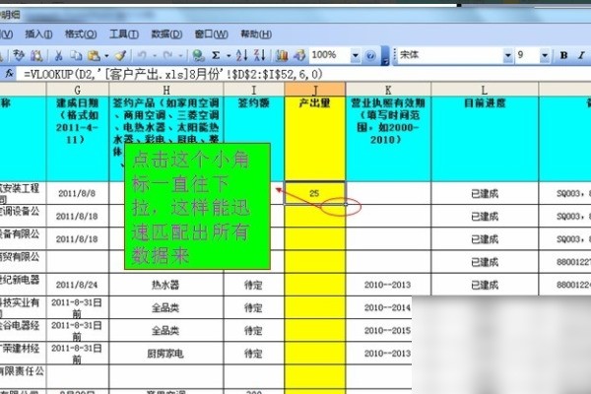The width and height of the screenshot is (591, 394).
Task: Select the 2011/8/8 date cell
Action: (x=77, y=193)
